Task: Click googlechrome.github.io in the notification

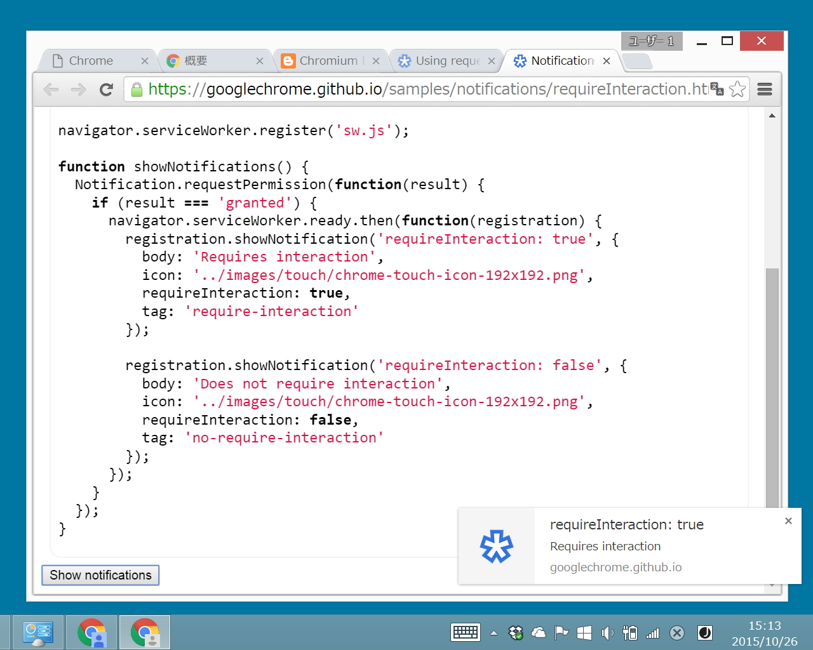Action: pyautogui.click(x=616, y=567)
